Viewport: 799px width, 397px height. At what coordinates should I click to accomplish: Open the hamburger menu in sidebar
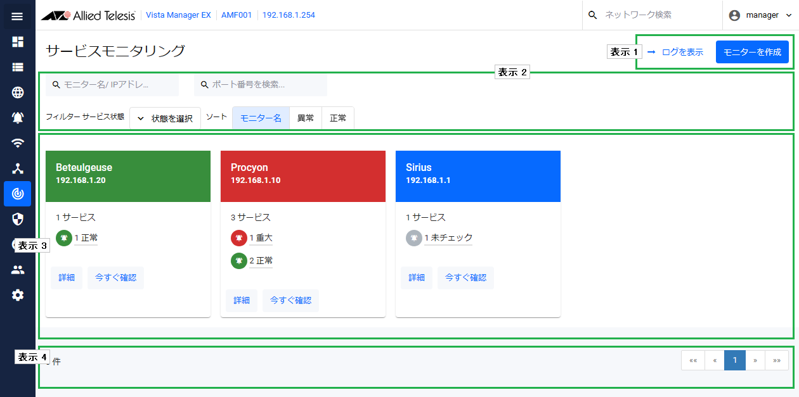(x=17, y=16)
